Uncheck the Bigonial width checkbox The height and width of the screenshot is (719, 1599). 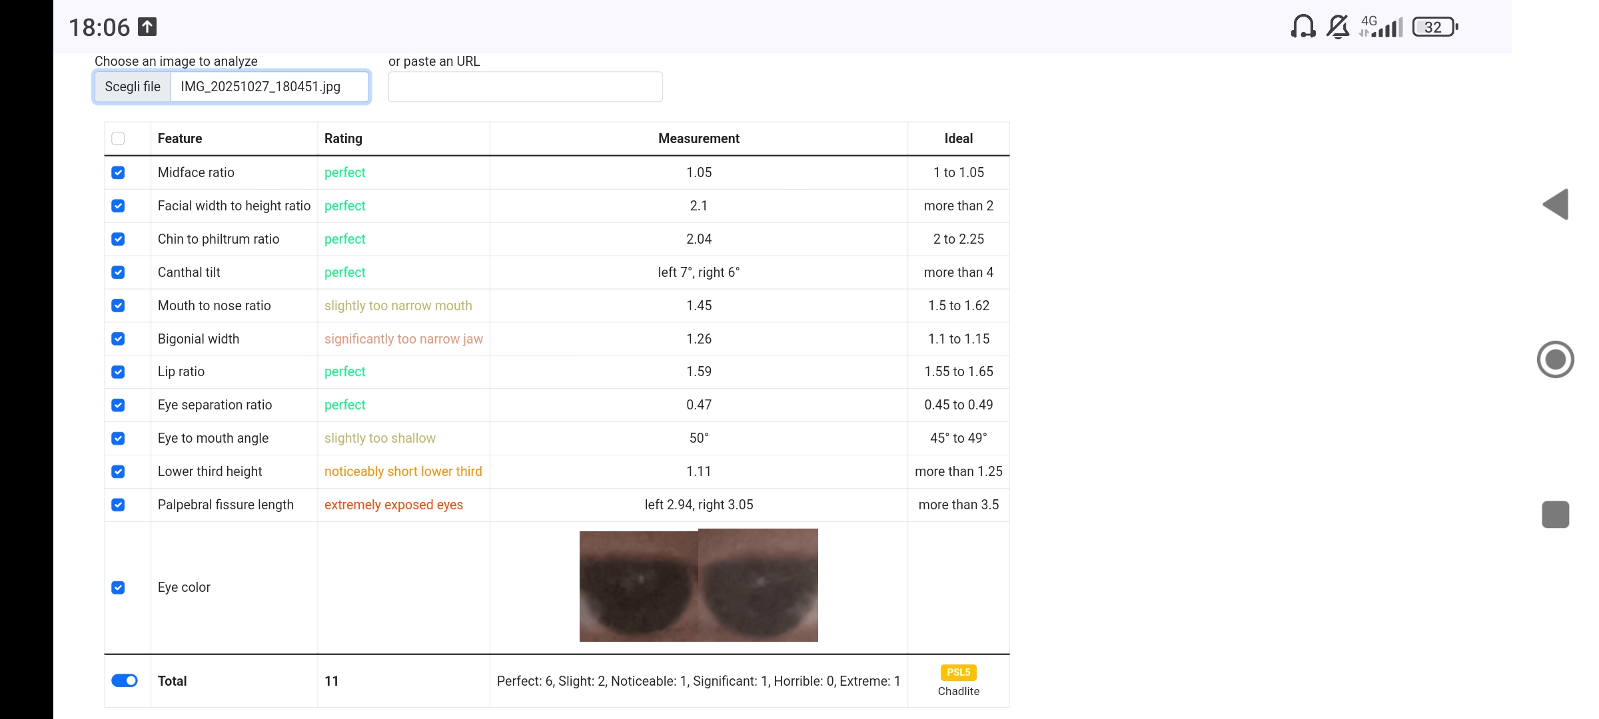[x=118, y=339]
